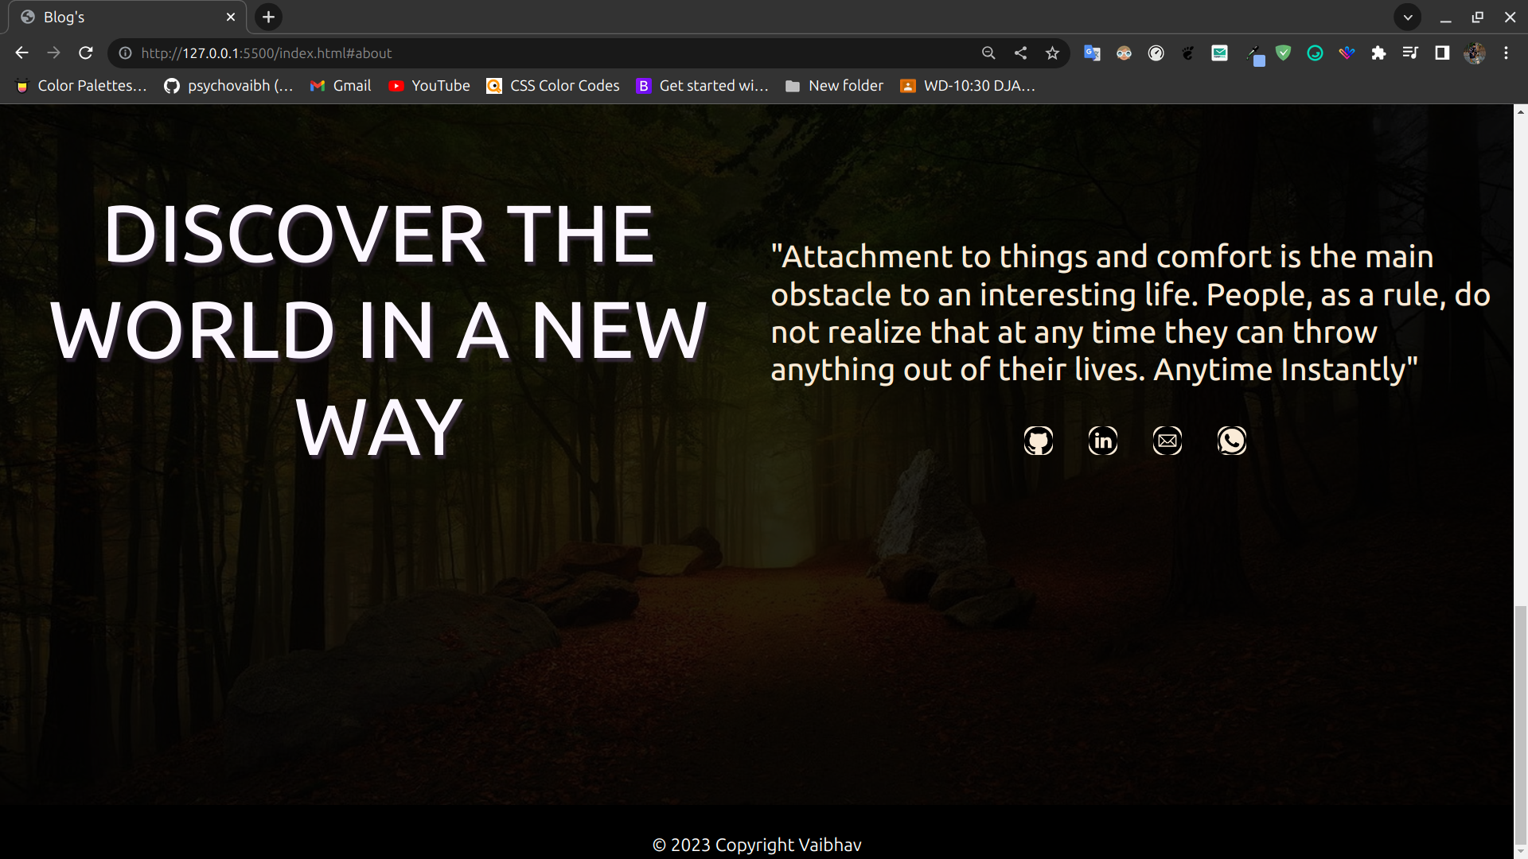Open the CSS Color Codes bookmark
Screen dimensions: 1528x859
[552, 86]
